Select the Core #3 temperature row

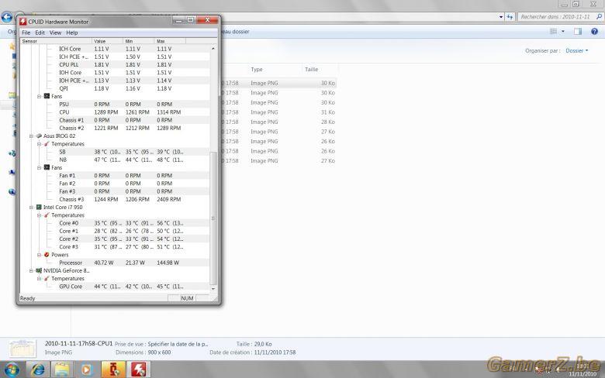point(115,246)
